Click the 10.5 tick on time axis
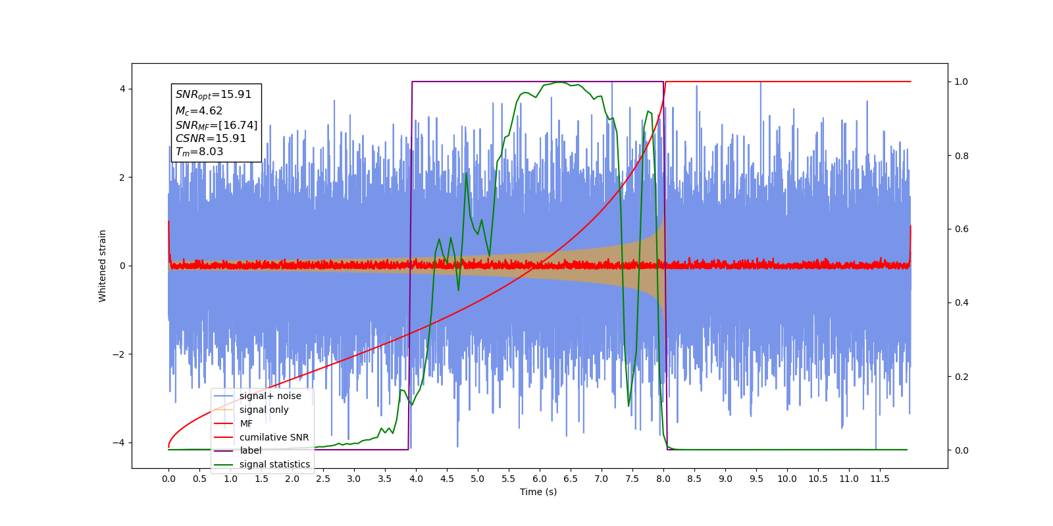The height and width of the screenshot is (526, 1053). pos(818,479)
